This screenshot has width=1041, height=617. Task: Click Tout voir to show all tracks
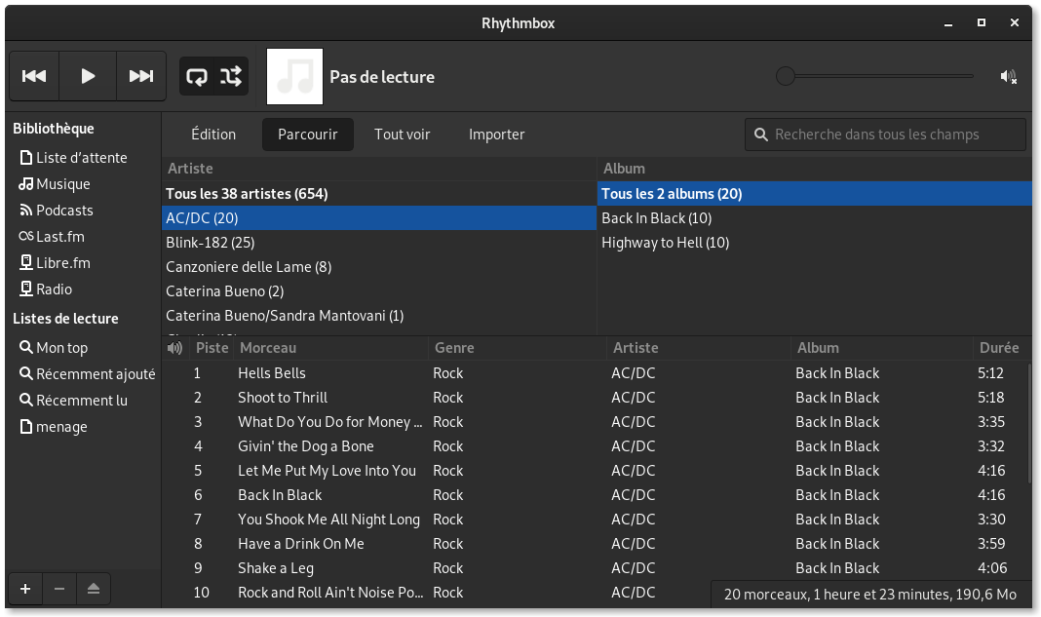pos(402,134)
